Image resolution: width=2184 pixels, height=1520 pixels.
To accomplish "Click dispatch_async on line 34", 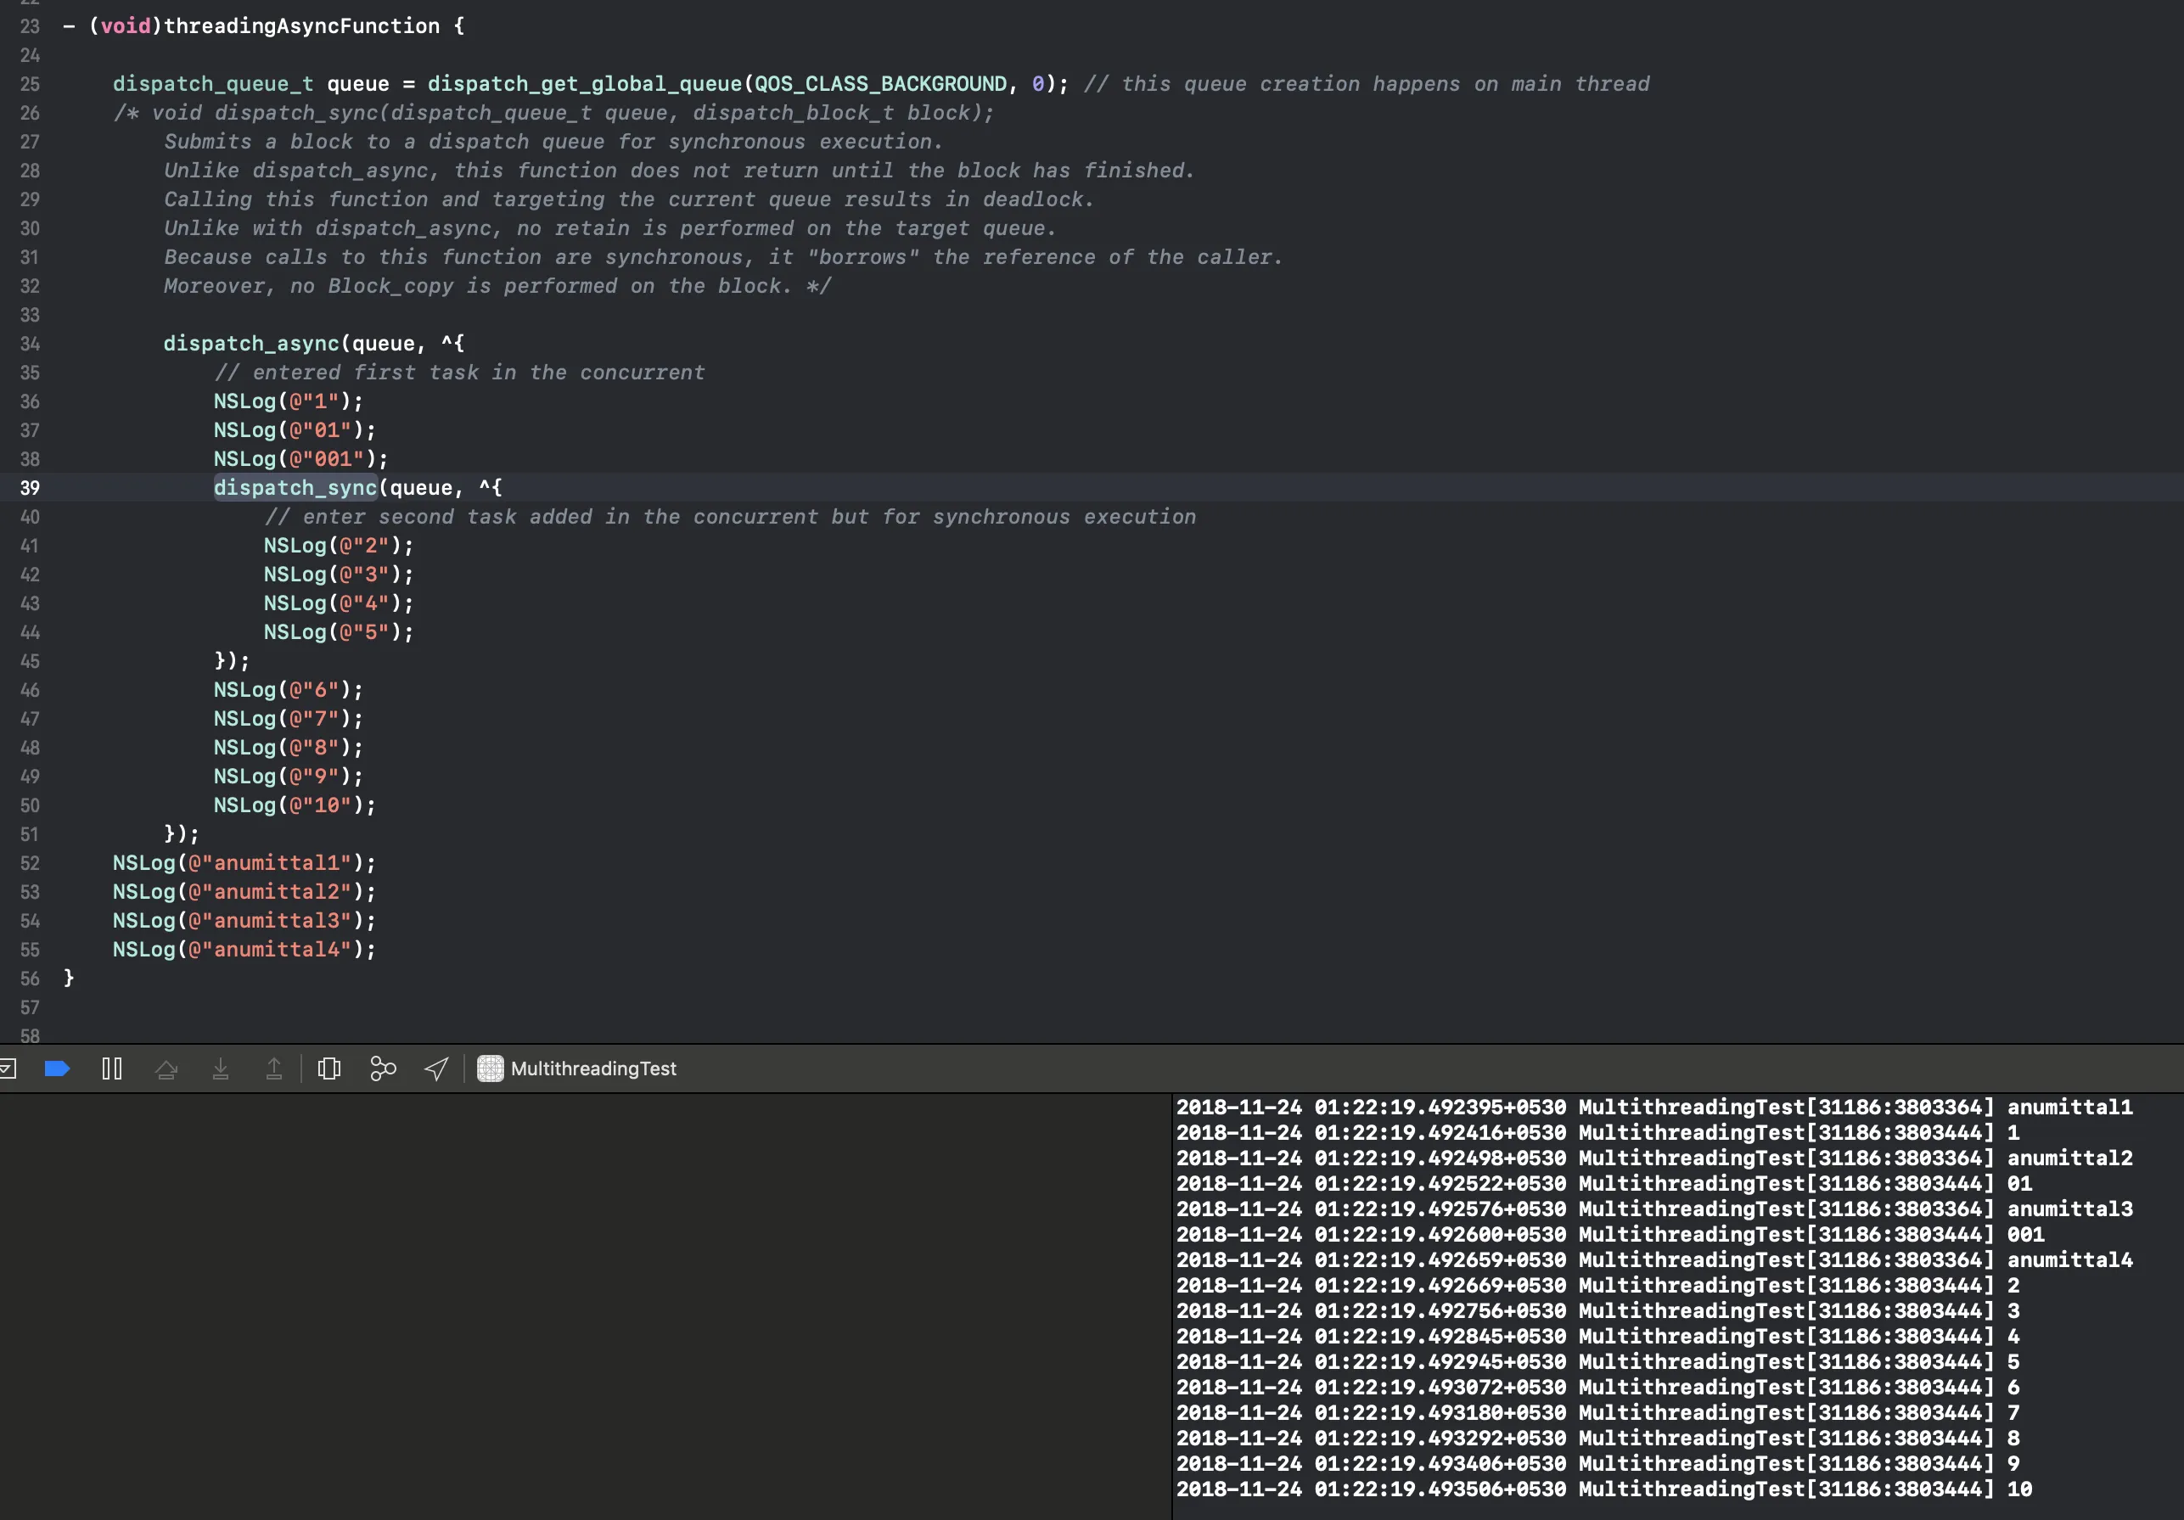I will [251, 344].
